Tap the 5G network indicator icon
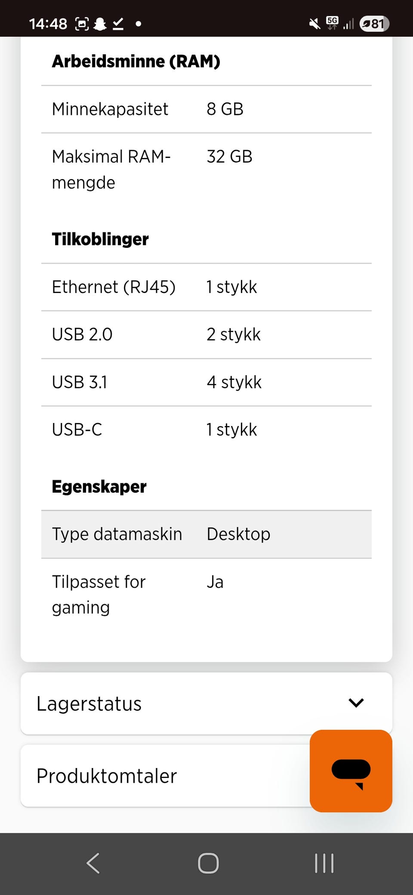413x895 pixels. pos(332,22)
